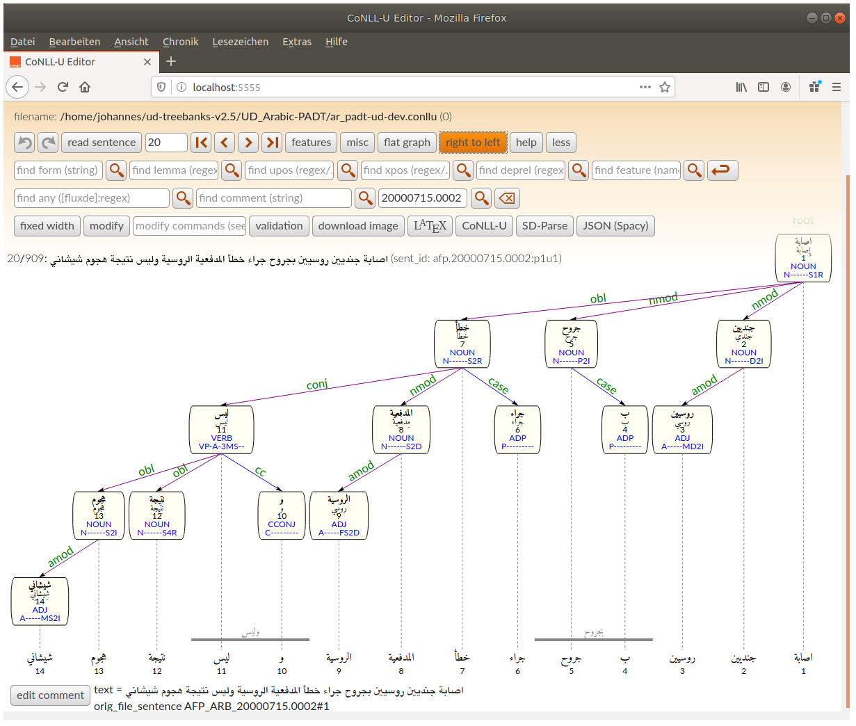Screen dimensions: 856x726
Task: Show the JSON (Spacy) output
Action: (616, 226)
